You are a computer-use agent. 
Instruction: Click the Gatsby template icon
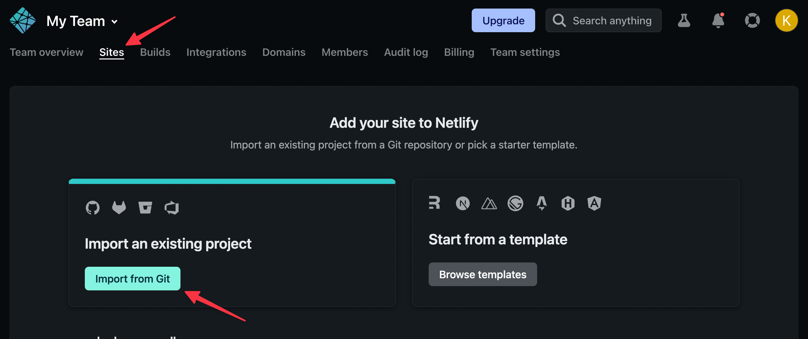click(x=515, y=203)
